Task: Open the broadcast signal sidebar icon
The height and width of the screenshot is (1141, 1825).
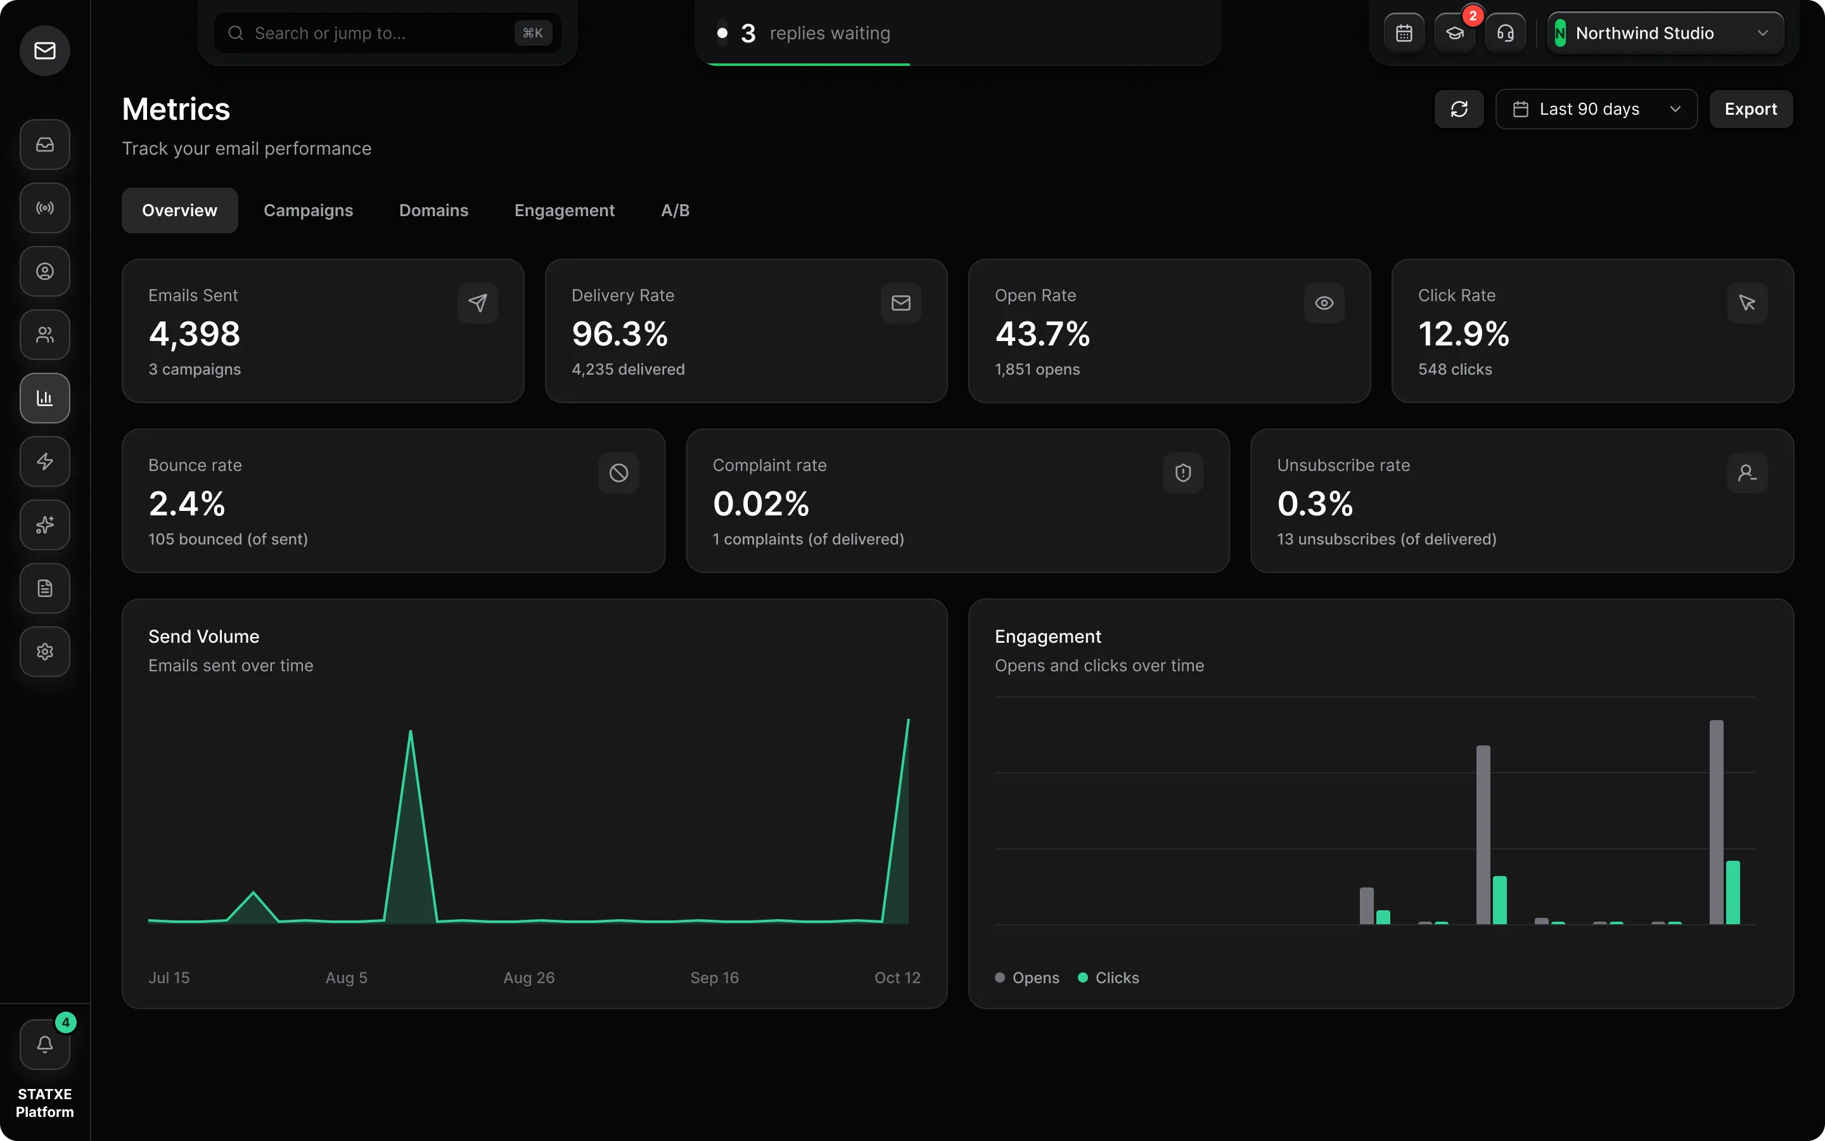Action: point(44,207)
